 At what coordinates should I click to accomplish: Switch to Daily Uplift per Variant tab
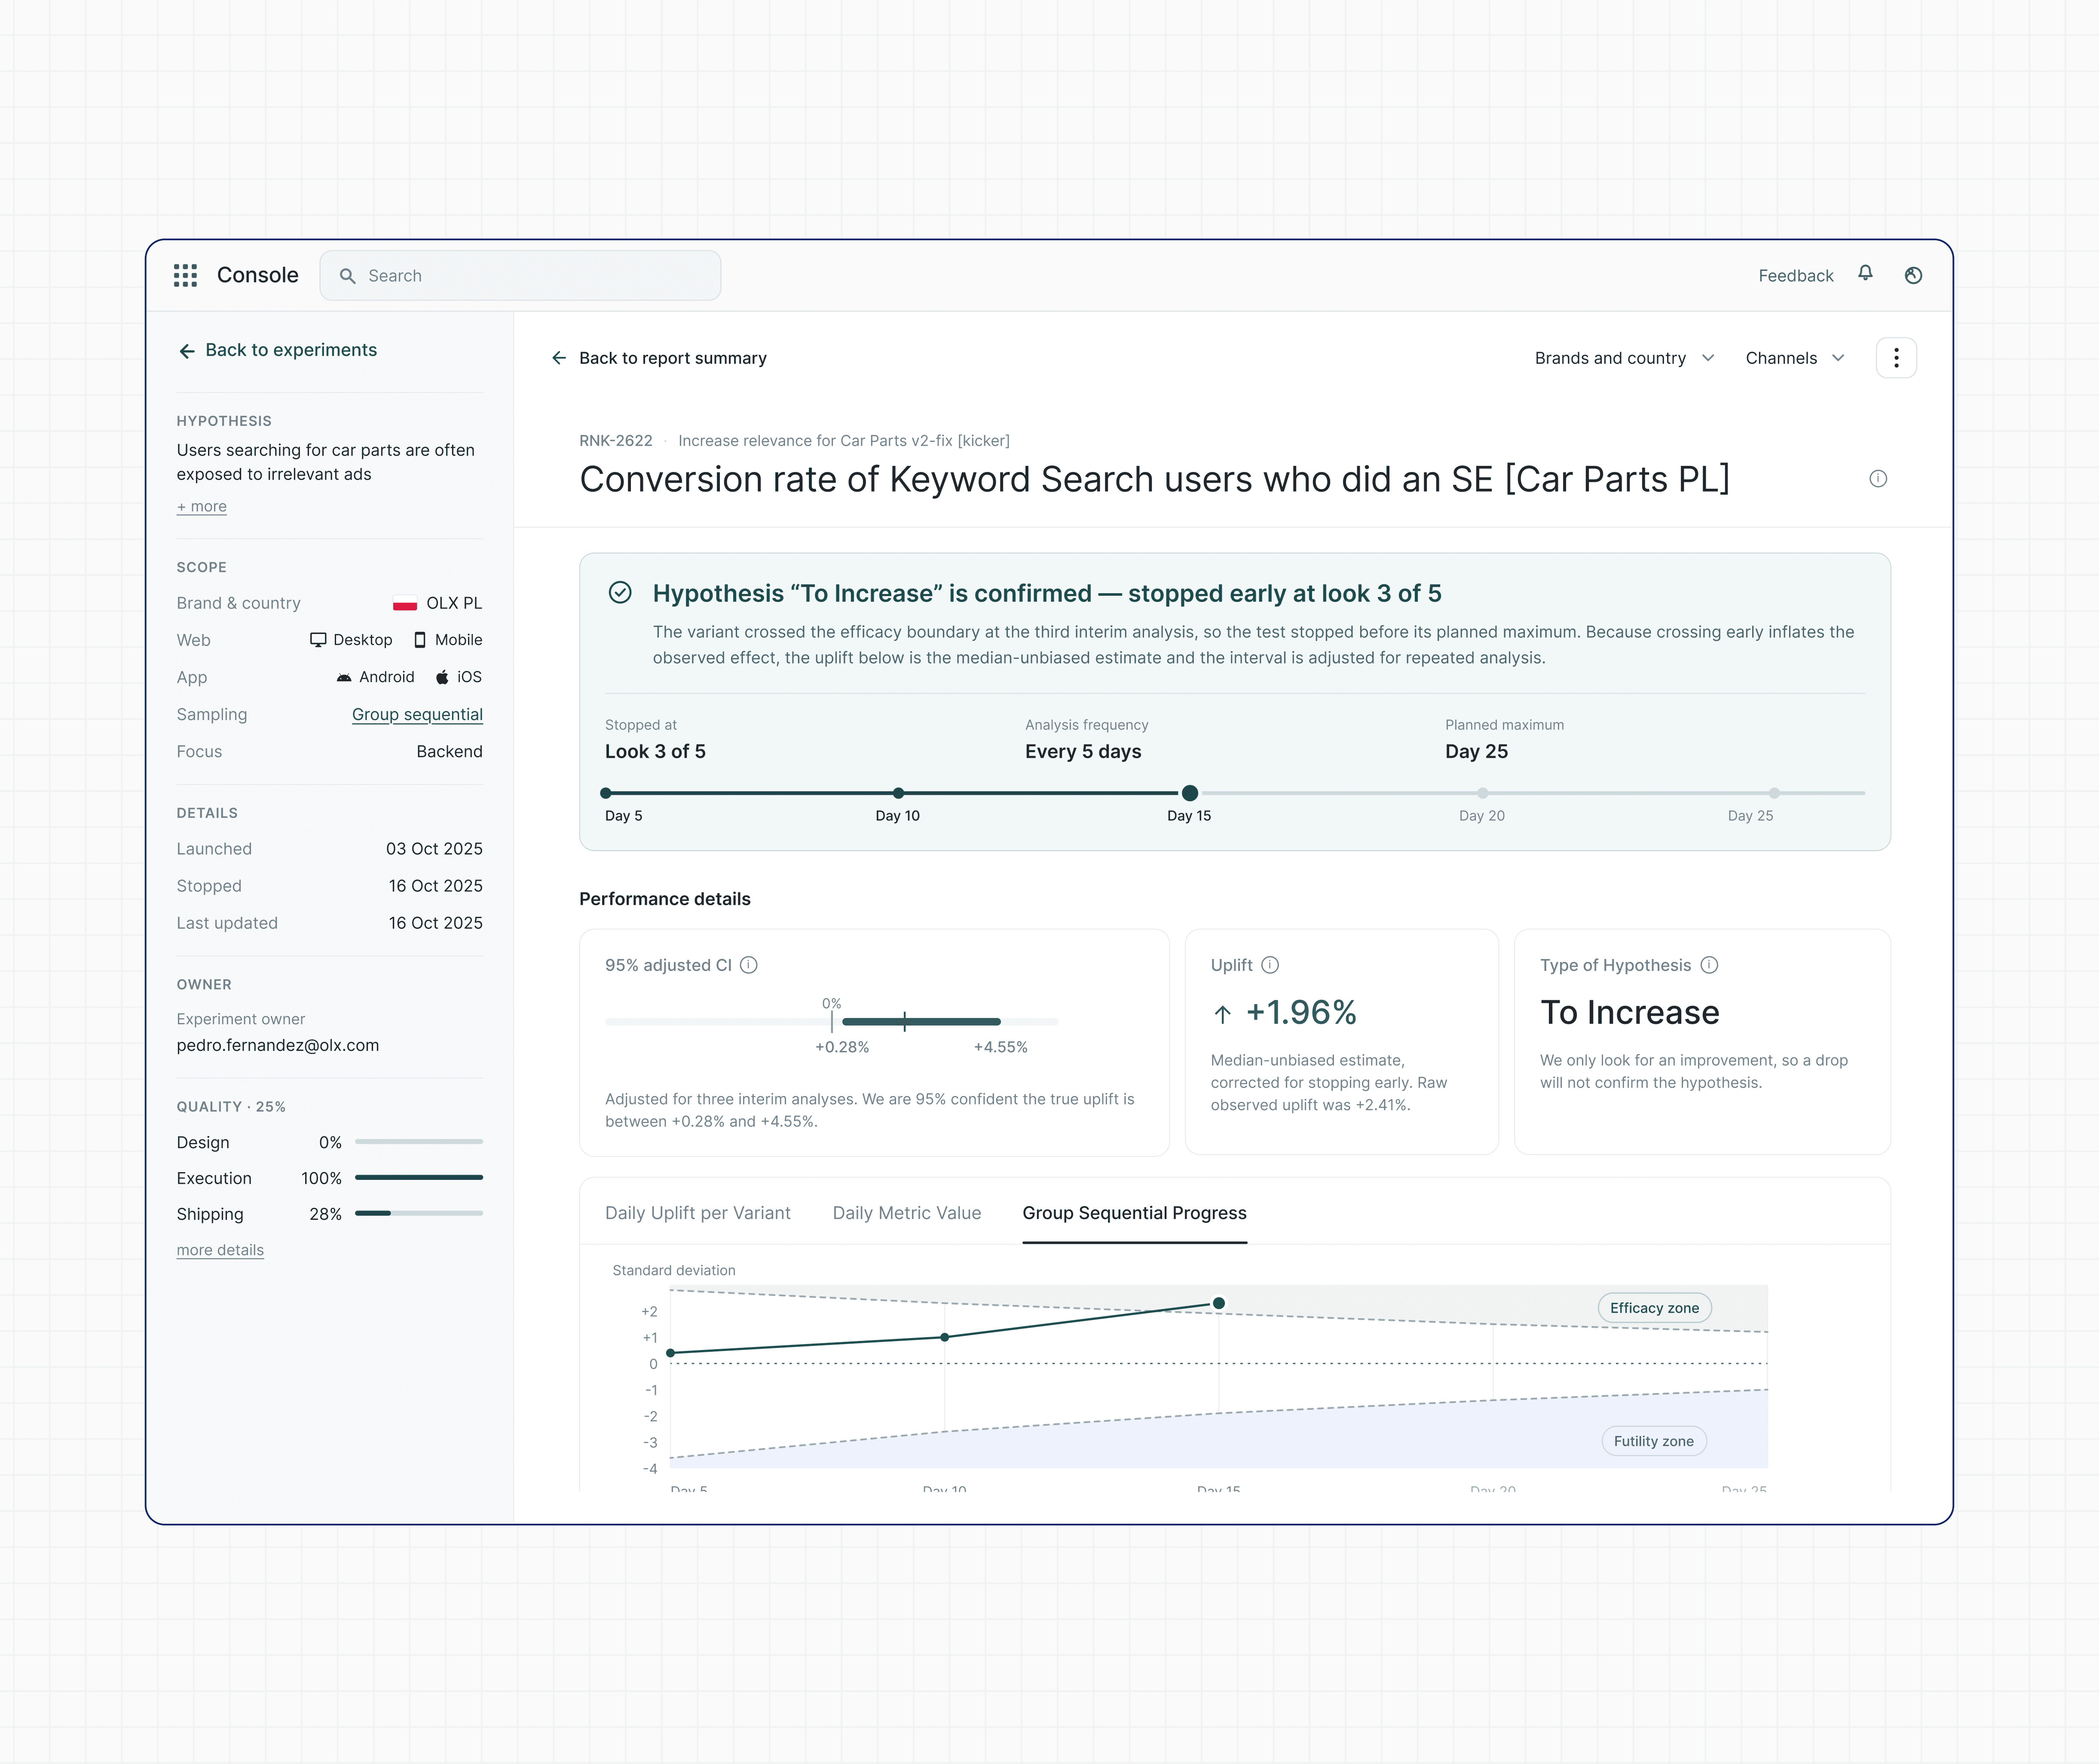(698, 1213)
